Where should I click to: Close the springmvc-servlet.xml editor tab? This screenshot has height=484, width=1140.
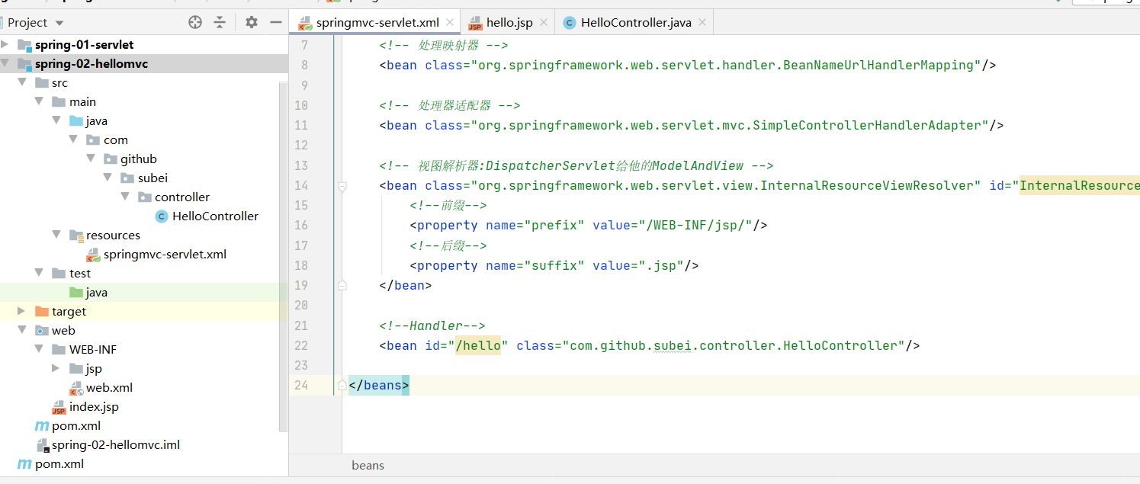point(451,23)
